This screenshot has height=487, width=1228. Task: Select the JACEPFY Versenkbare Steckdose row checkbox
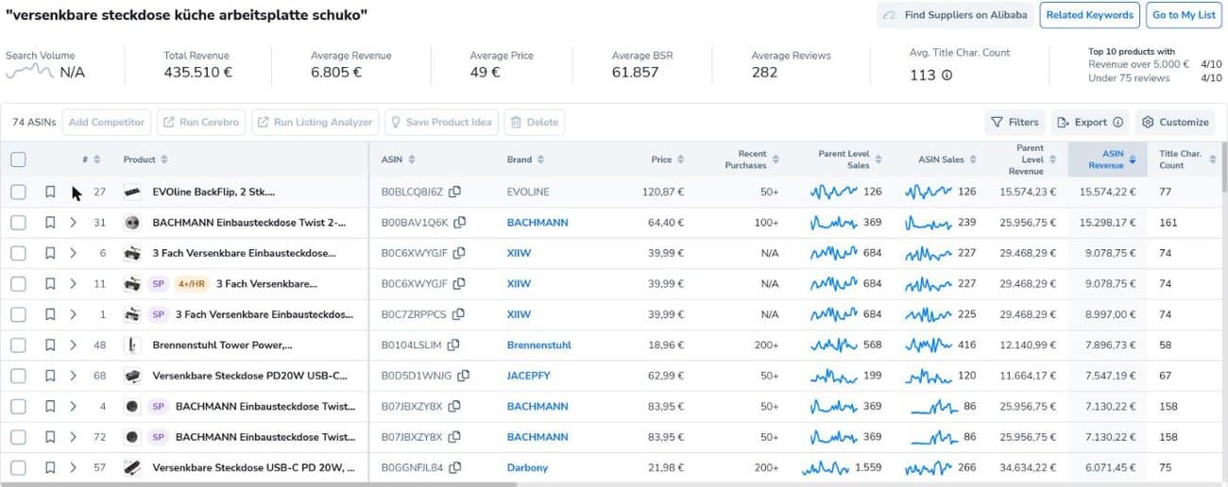coord(18,376)
